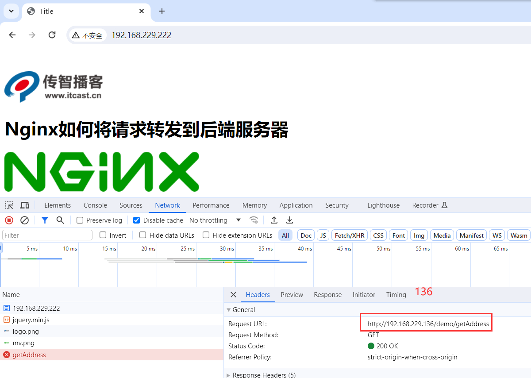Viewport: 531px width, 378px height.
Task: Open network conditions wifi icon
Action: click(x=254, y=220)
